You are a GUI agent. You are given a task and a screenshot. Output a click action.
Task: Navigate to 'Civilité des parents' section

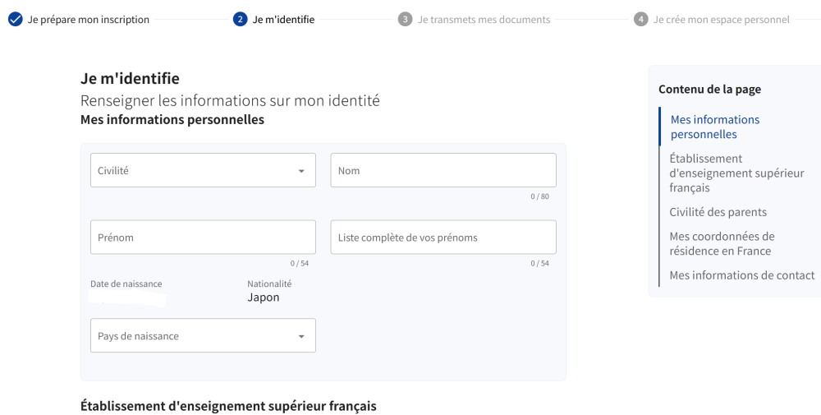tap(718, 212)
